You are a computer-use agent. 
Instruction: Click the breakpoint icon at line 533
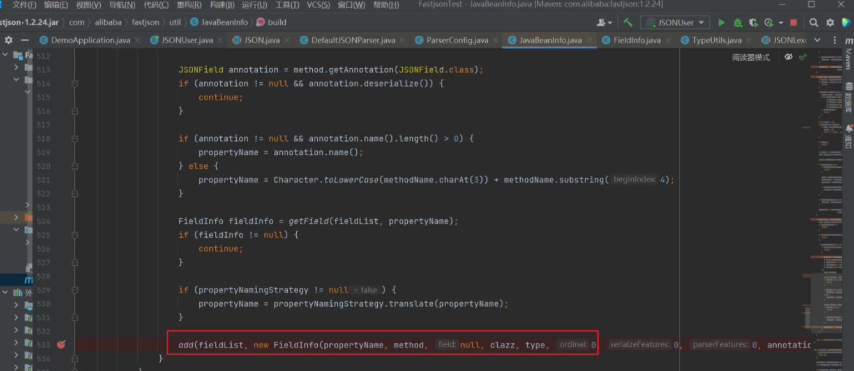61,344
